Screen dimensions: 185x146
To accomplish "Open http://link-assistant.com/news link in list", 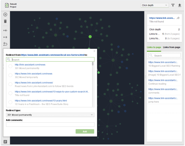I will 30,65.
